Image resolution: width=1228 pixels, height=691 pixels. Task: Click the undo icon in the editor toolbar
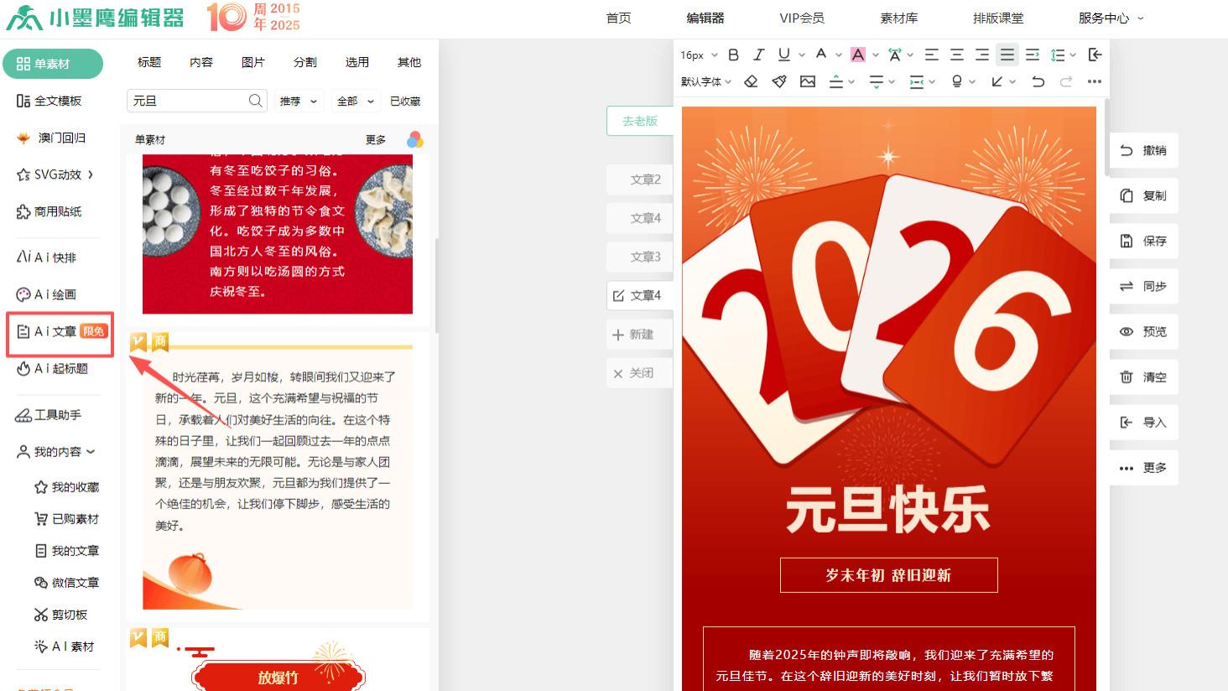click(x=1038, y=81)
